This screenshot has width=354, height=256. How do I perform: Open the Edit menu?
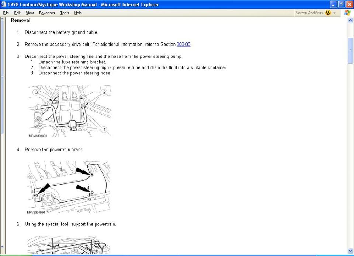pyautogui.click(x=17, y=13)
